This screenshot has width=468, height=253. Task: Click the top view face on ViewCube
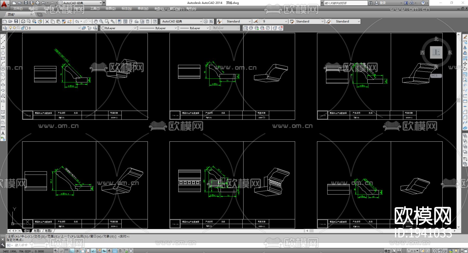click(x=436, y=52)
